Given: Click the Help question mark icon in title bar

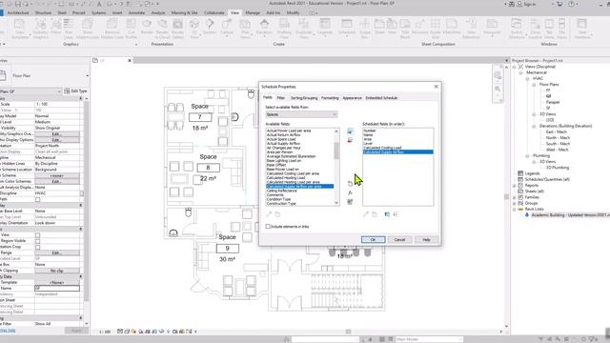Looking at the screenshot, I should 571,4.
